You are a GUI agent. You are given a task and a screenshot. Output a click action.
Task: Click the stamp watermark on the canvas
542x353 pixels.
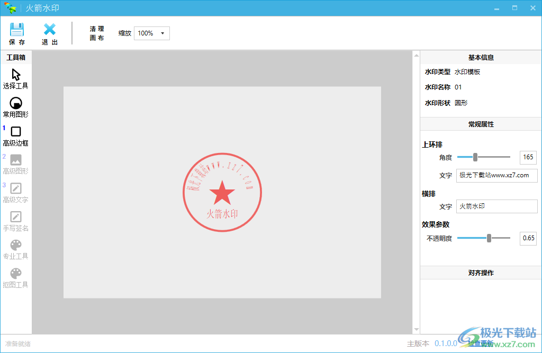coord(223,192)
